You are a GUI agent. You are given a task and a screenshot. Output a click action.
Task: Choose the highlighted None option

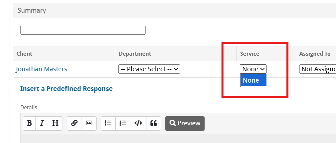pyautogui.click(x=253, y=80)
